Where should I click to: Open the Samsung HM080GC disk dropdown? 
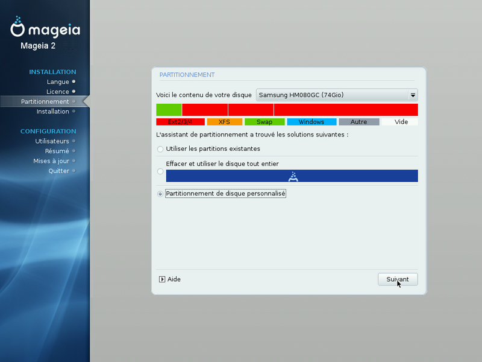[337, 95]
